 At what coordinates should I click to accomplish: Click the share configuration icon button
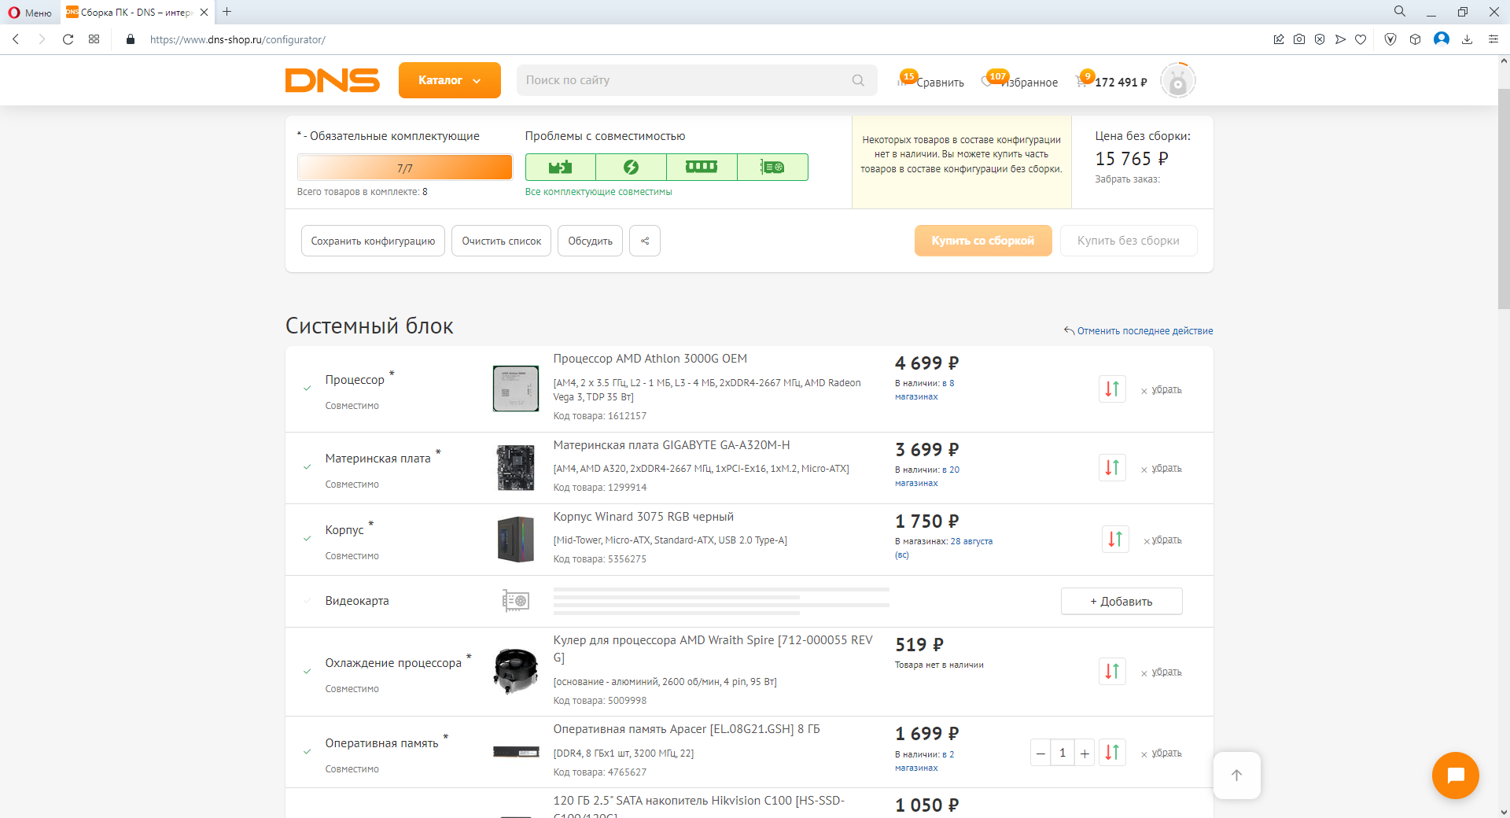point(645,241)
